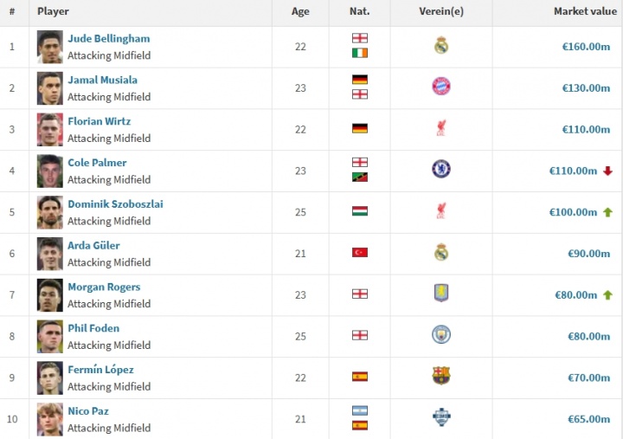Click the Real Madrid crest in Bellingham's row
This screenshot has width=623, height=439.
click(x=441, y=46)
